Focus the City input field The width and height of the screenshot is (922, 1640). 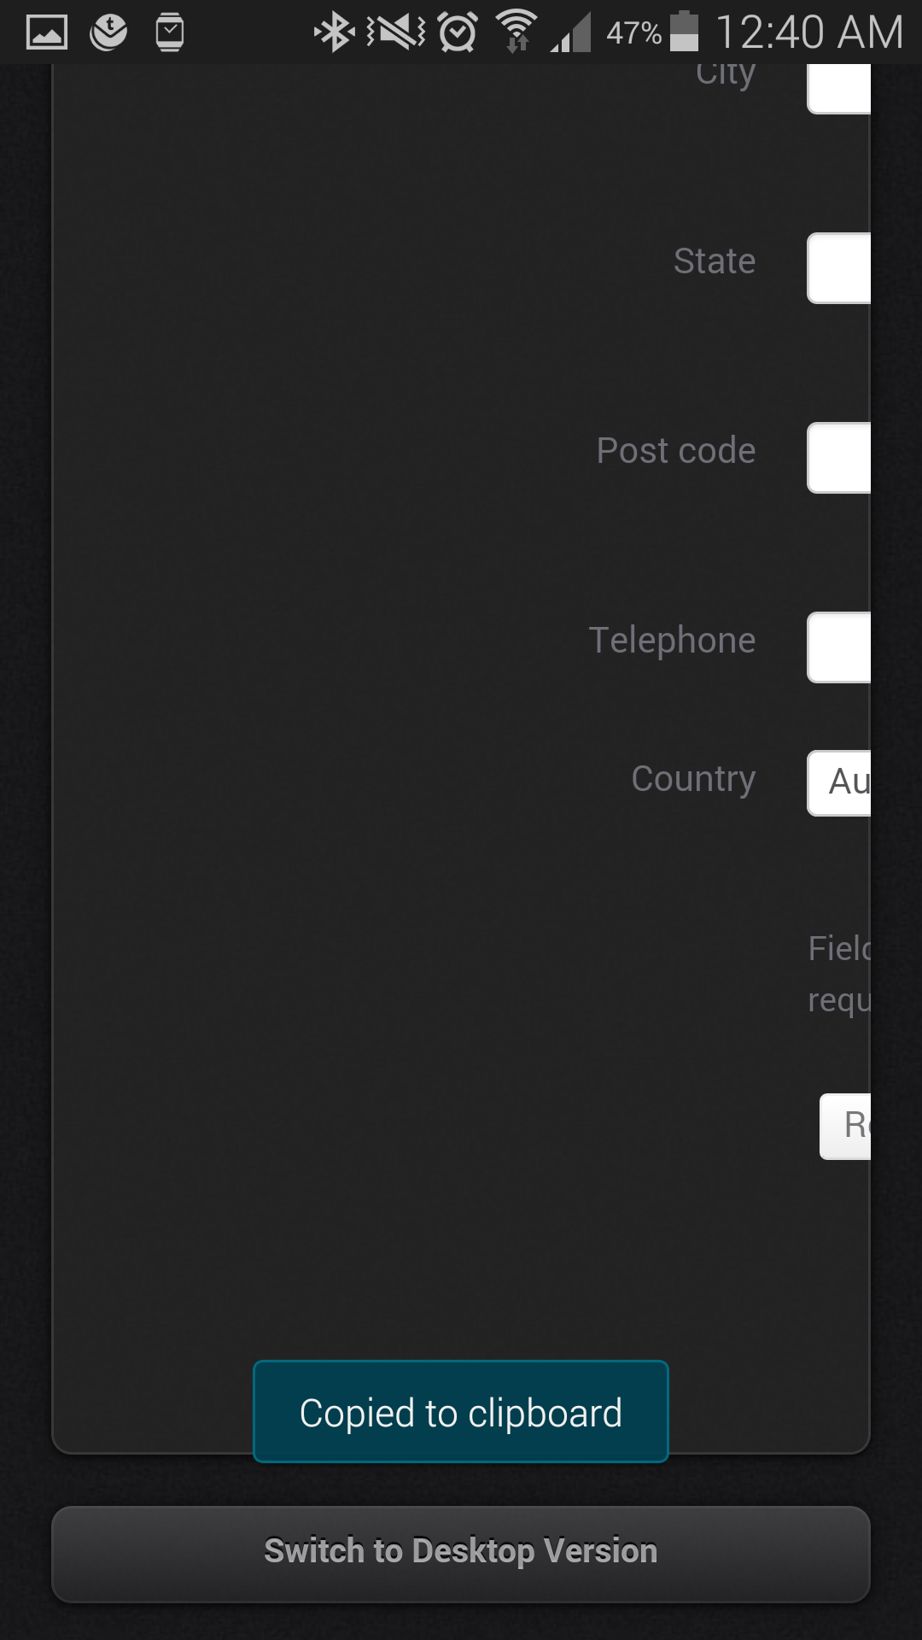(x=840, y=87)
